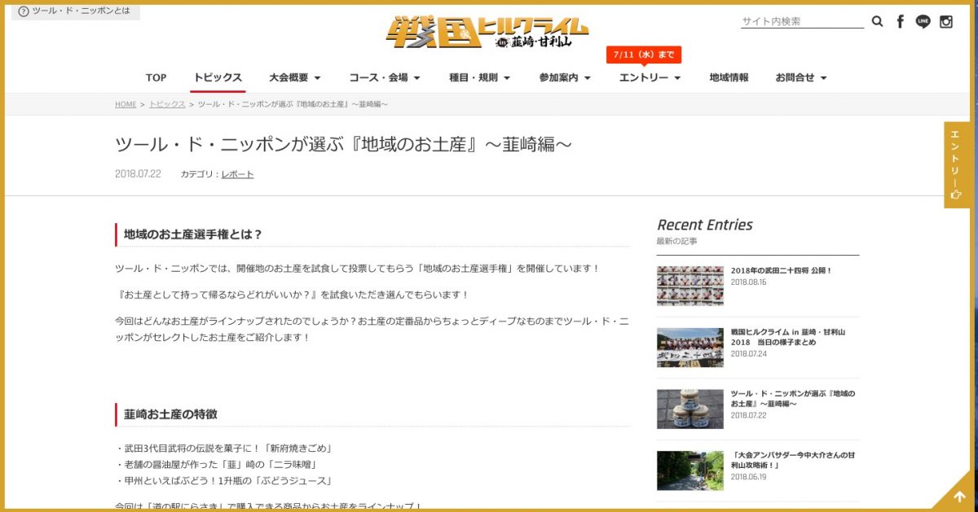
Task: Go to the TOP menu item
Action: 156,78
